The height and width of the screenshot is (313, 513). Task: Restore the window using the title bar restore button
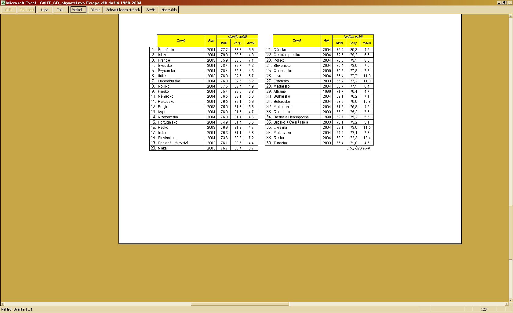pyautogui.click(x=504, y=3)
